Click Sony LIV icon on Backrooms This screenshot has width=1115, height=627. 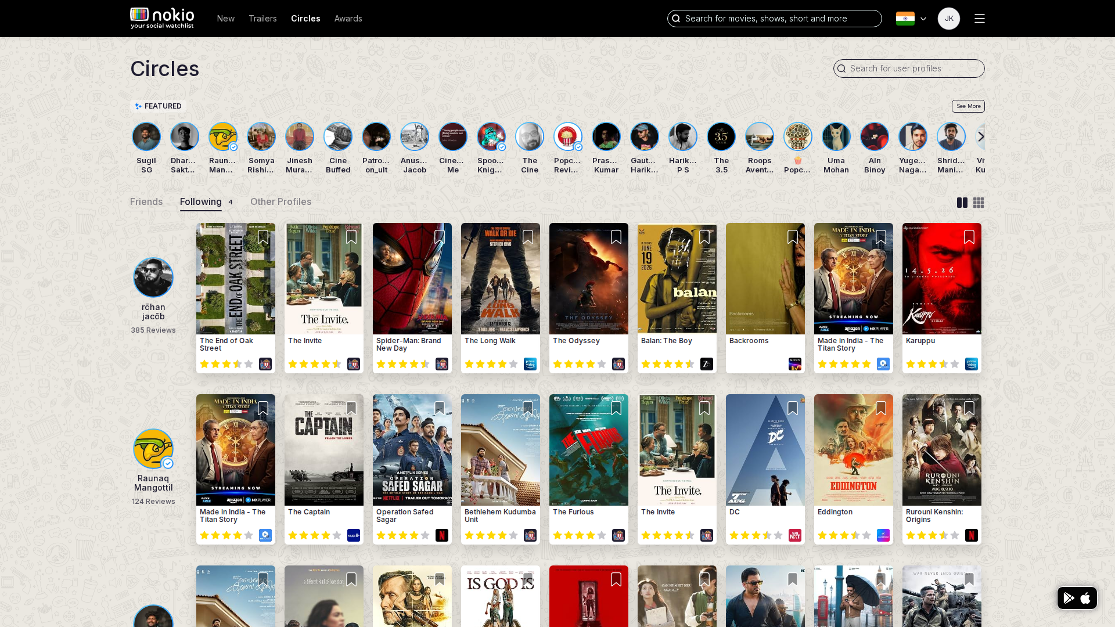(795, 364)
